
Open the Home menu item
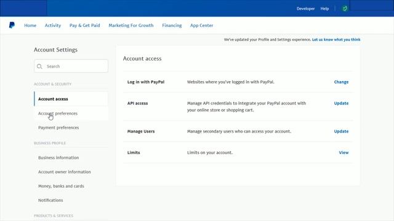coord(30,25)
